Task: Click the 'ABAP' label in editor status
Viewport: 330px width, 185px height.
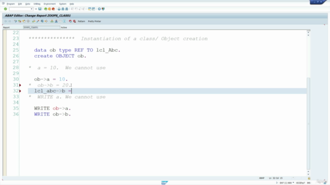Action: pyautogui.click(x=261, y=178)
